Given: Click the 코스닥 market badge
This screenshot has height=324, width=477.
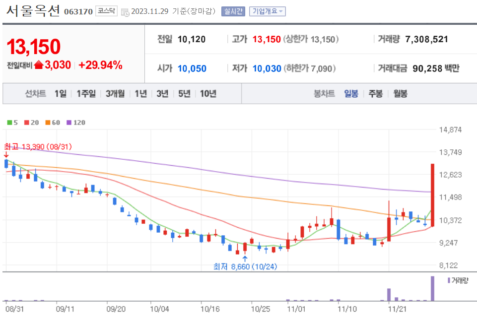Looking at the screenshot, I should 106,11.
